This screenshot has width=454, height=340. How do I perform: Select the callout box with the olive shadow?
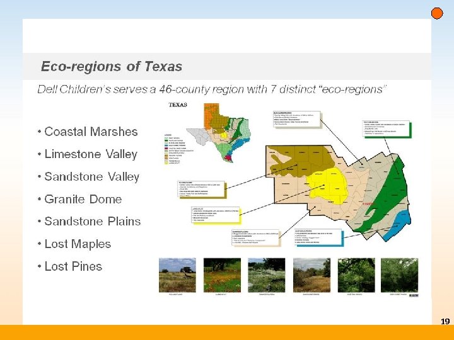202,190
